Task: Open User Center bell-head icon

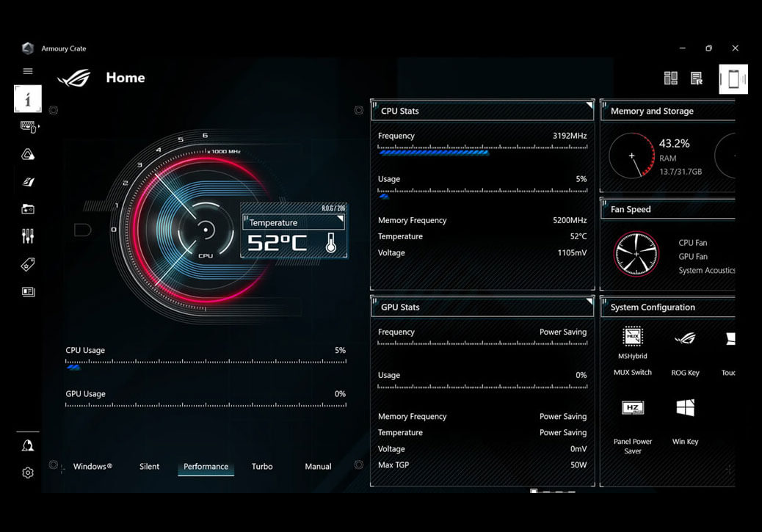Action: 28,445
